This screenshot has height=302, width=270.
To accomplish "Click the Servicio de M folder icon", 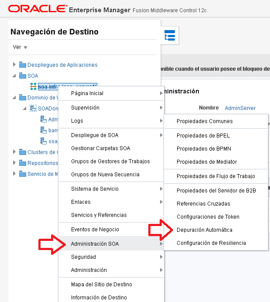I will 23,174.
